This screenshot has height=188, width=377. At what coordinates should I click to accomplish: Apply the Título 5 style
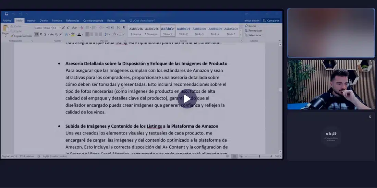point(231,31)
